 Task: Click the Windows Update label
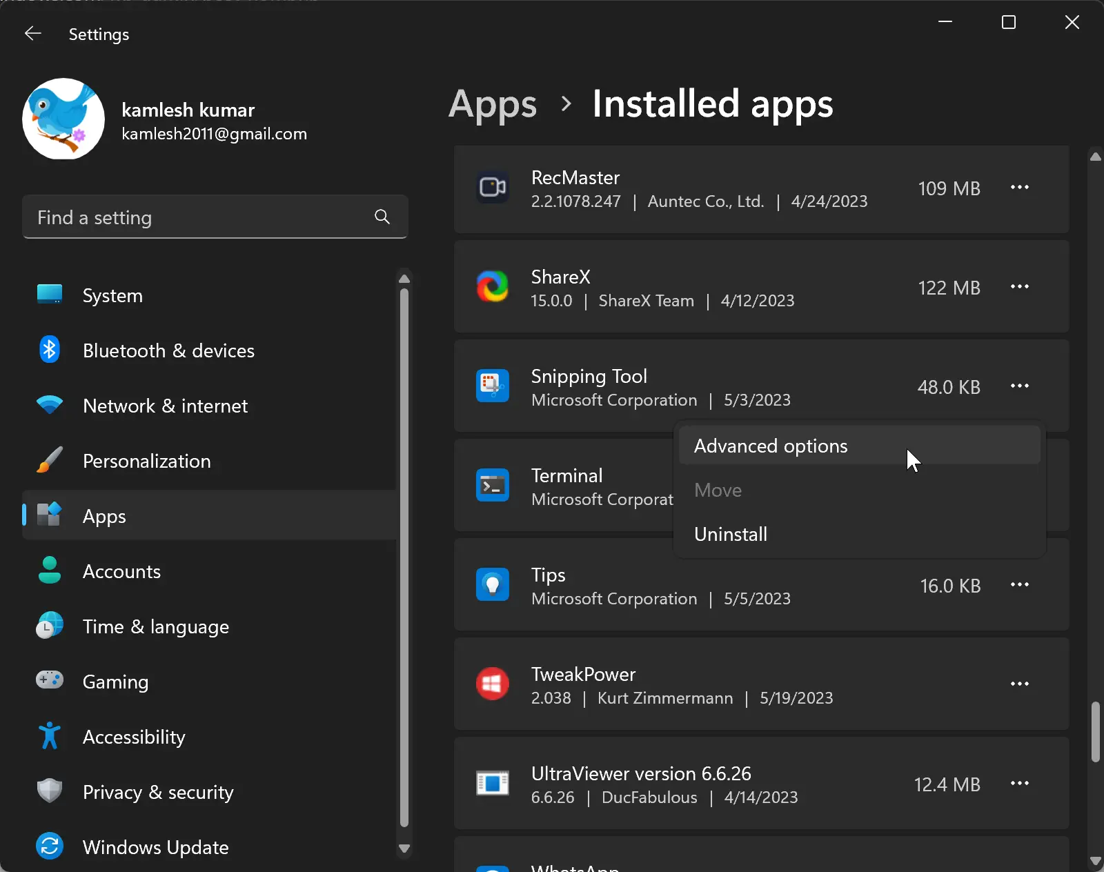(155, 847)
